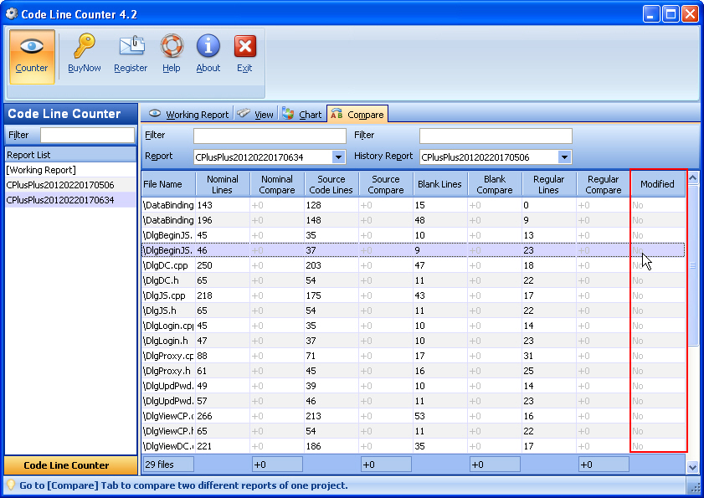Open Help lifebuoy icon
This screenshot has width=704, height=498.
click(172, 48)
